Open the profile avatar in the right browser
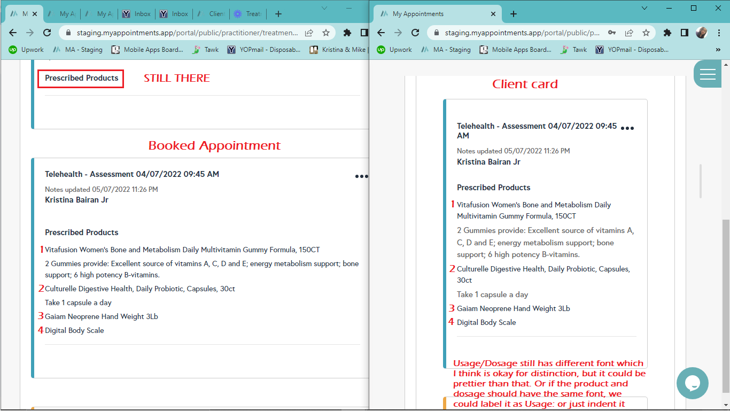The width and height of the screenshot is (730, 419). point(701,33)
